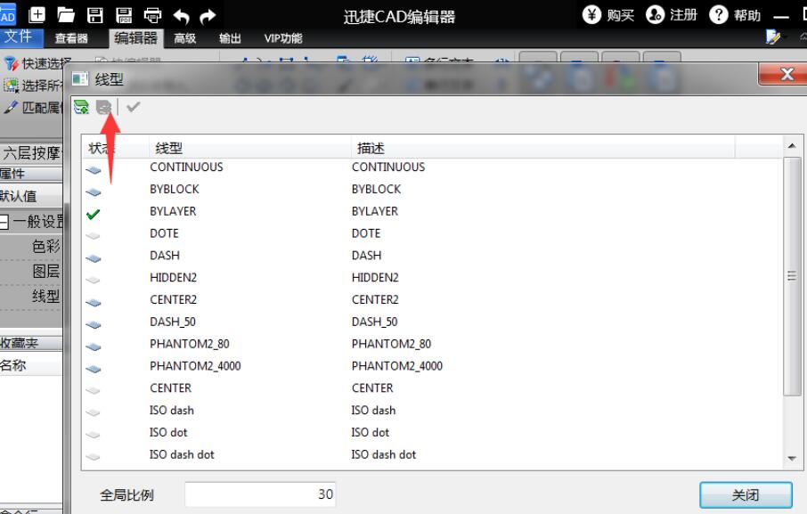Viewport: 807px width, 514px height.
Task: Click the 选择所有 select all icon
Action: click(x=11, y=85)
